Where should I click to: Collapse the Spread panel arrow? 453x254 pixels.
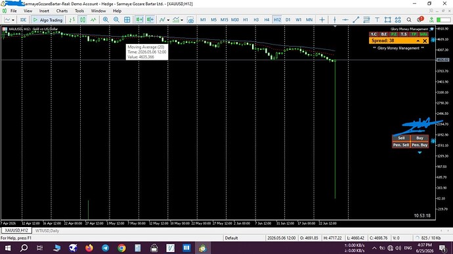point(418,41)
